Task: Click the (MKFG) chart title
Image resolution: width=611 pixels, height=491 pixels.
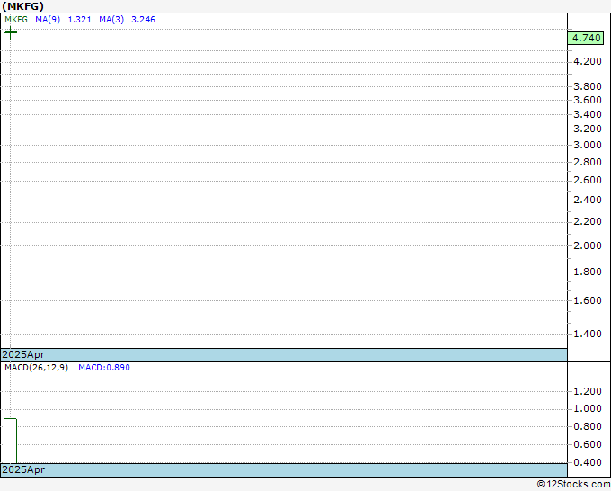Action: 22,6
